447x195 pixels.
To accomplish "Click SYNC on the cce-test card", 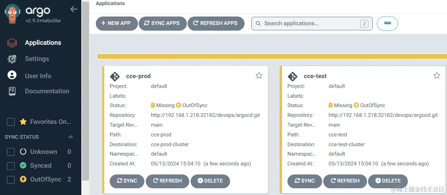I will 305,181.
